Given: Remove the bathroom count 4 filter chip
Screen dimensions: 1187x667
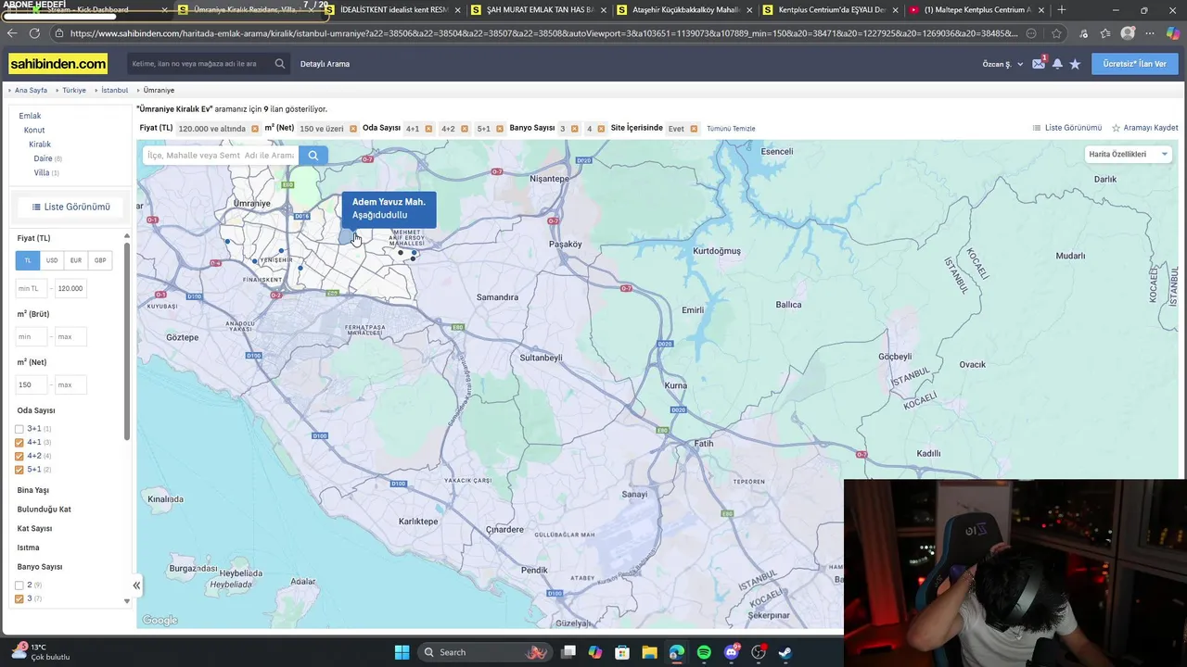Looking at the screenshot, I should 601,129.
